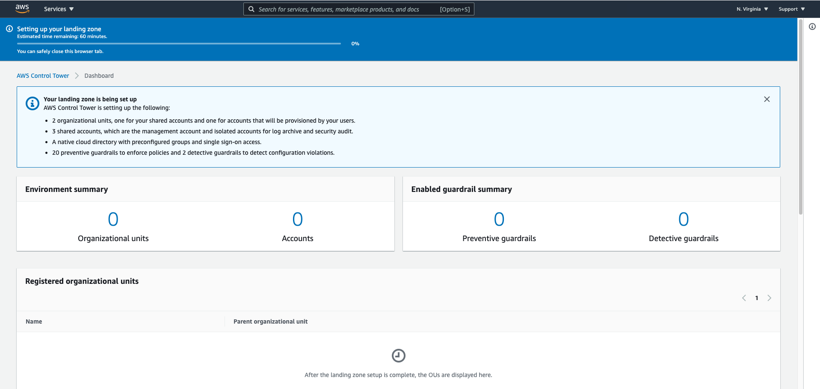Viewport: 820px width, 389px height.
Task: Click the '2 organizational units' bullet text
Action: [x=204, y=121]
